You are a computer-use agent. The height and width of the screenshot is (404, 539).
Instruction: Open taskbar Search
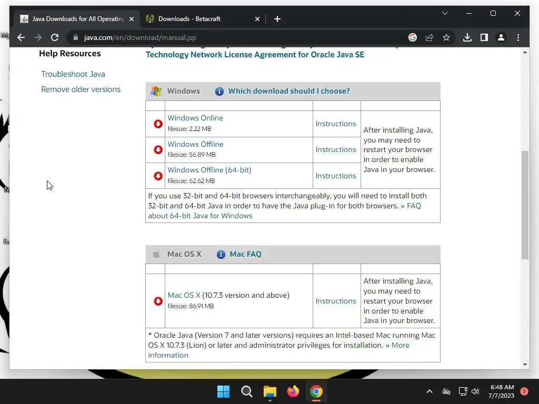point(247,391)
